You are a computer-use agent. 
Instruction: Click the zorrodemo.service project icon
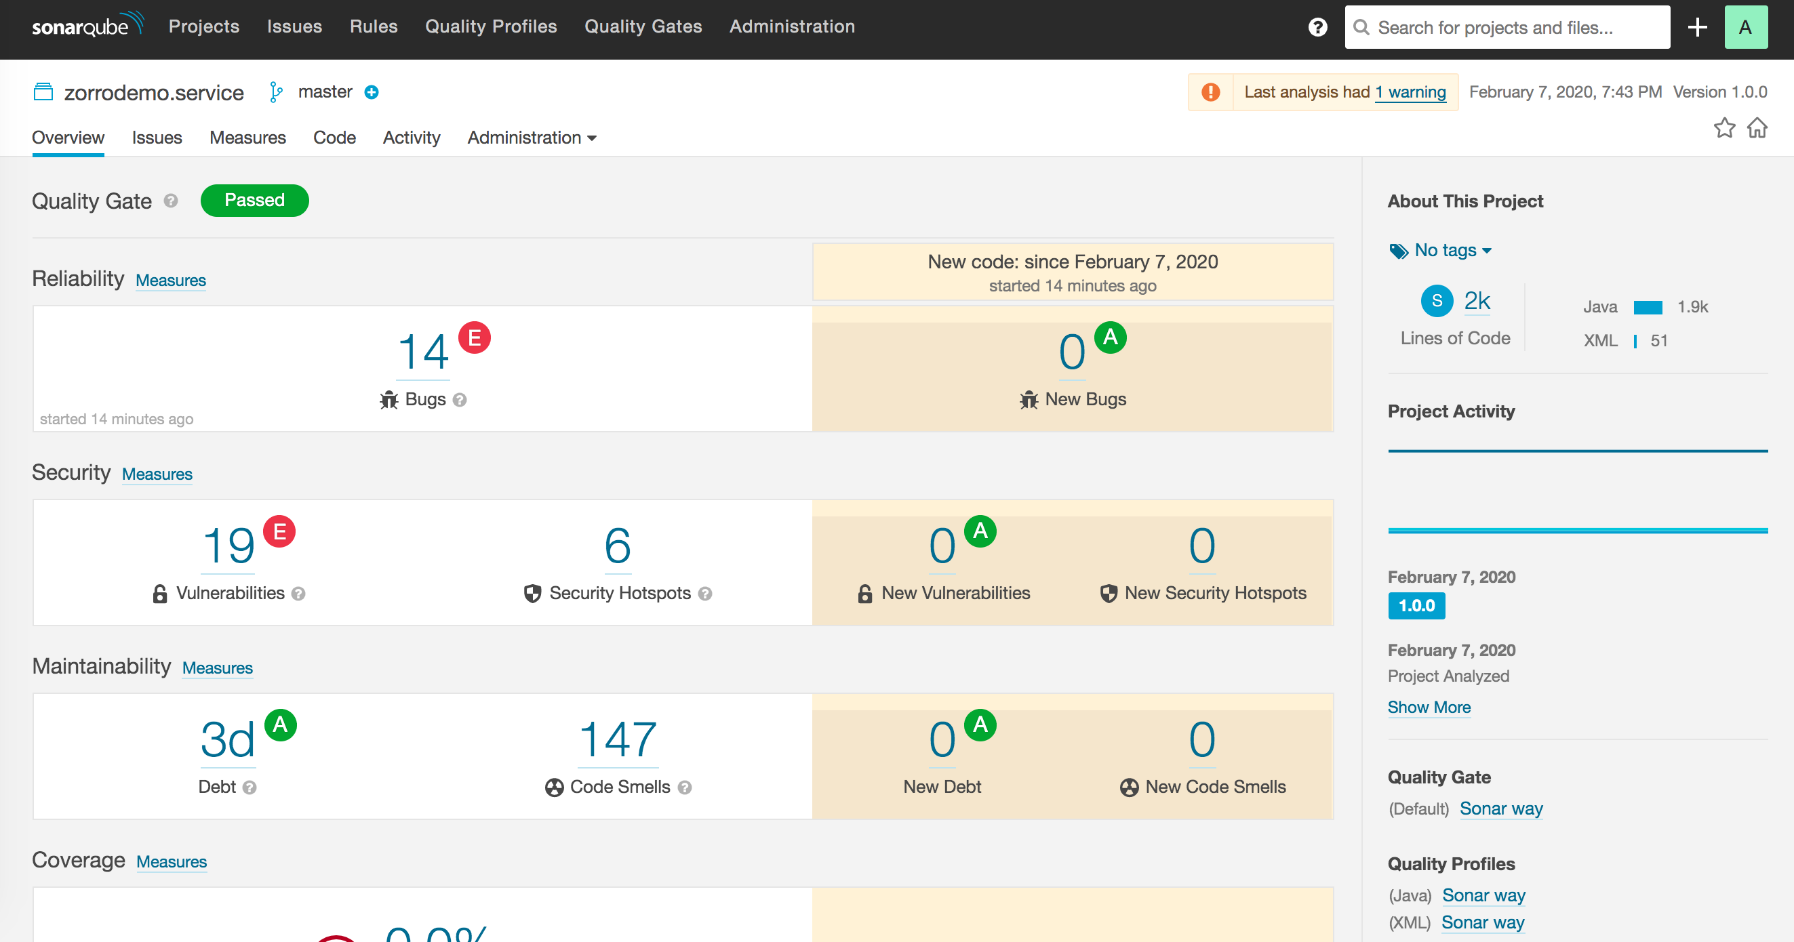43,92
